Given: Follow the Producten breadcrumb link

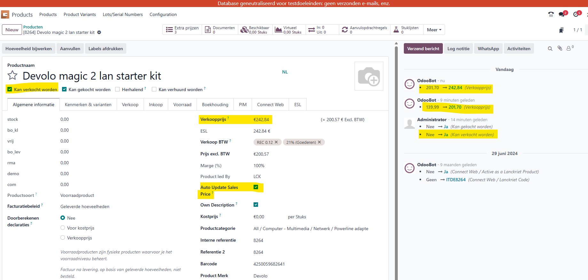Looking at the screenshot, I should [33, 27].
